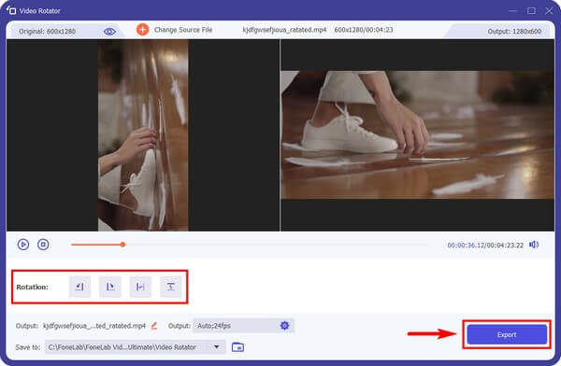Image resolution: width=561 pixels, height=366 pixels.
Task: Click the orange plus add-file icon
Action: (x=142, y=30)
